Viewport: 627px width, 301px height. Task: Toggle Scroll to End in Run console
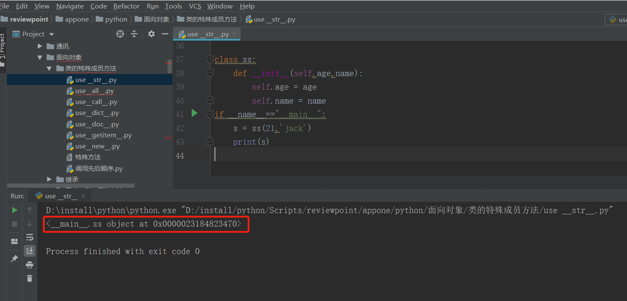pyautogui.click(x=29, y=251)
